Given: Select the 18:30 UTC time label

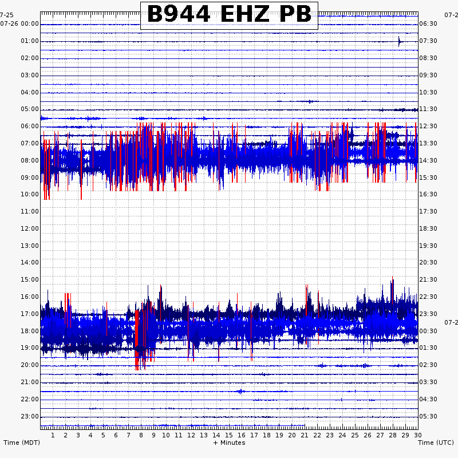Looking at the screenshot, I should (428, 228).
